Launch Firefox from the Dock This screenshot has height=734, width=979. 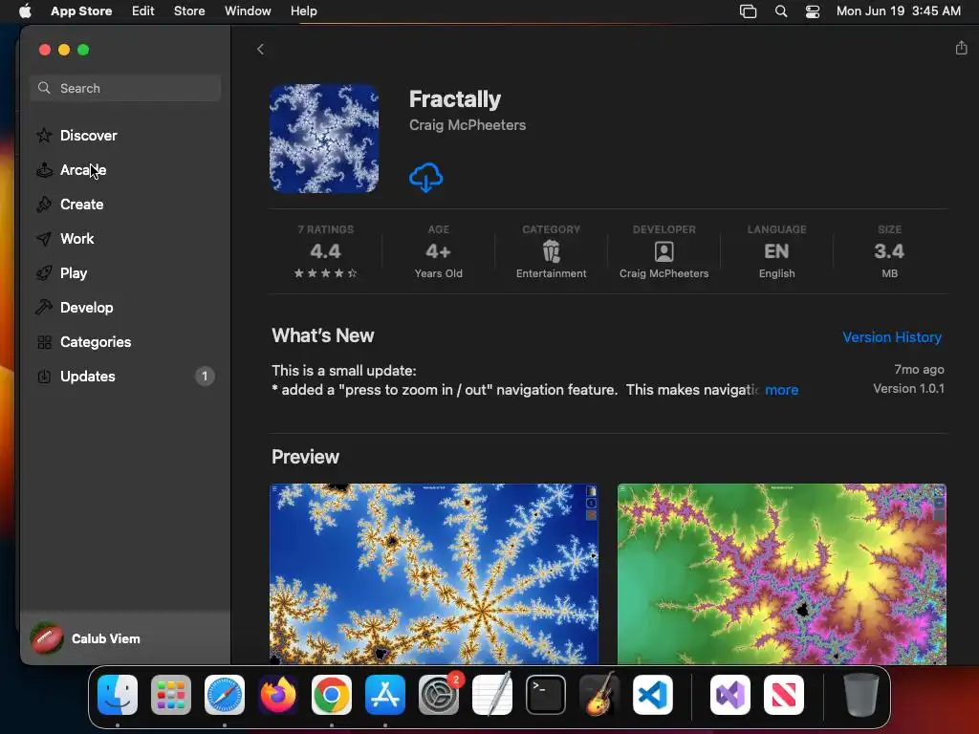pyautogui.click(x=278, y=695)
